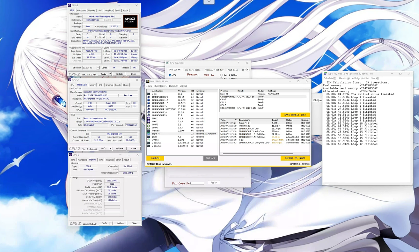Screen dimensions: 419x252
Task: Click the CINEBENCH R20 app icon in BenchMate
Action: 149,112
